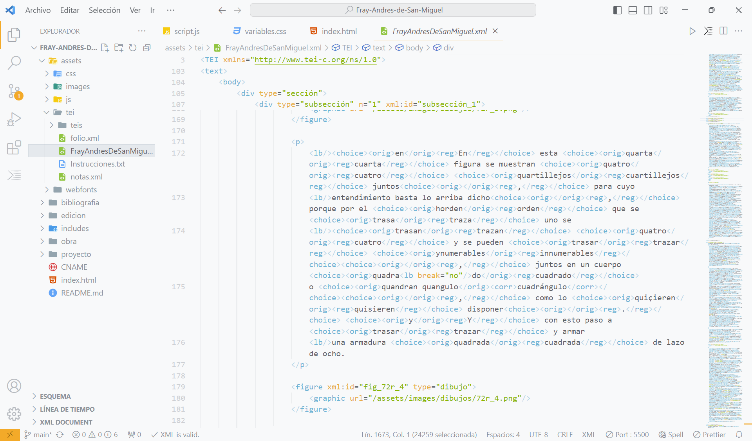Synchronize changes icon in status bar
The image size is (752, 441).
point(60,435)
